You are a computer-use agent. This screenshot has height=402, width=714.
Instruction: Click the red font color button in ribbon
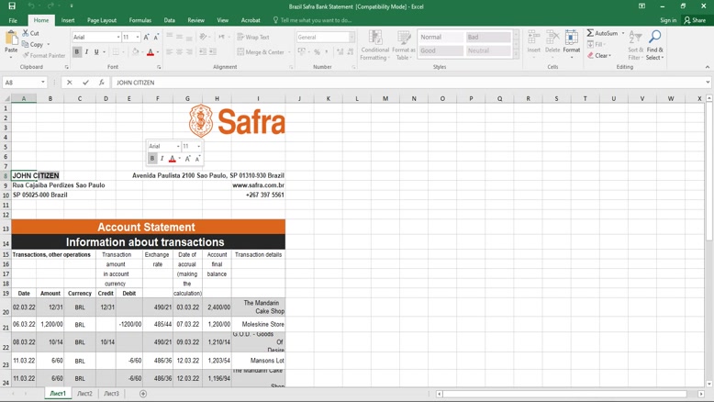tap(151, 52)
